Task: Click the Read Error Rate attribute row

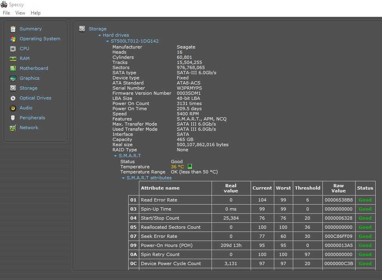Action: (159, 200)
